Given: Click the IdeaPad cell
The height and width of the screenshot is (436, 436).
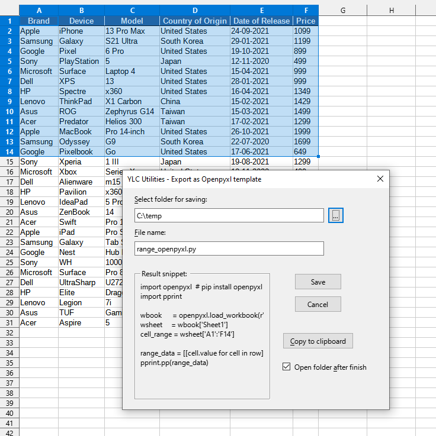Looking at the screenshot, I should coord(81,202).
